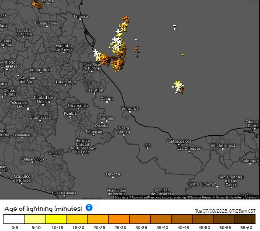Click the Oaxaca city label
This screenshot has width=260, height=231.
tap(113, 174)
